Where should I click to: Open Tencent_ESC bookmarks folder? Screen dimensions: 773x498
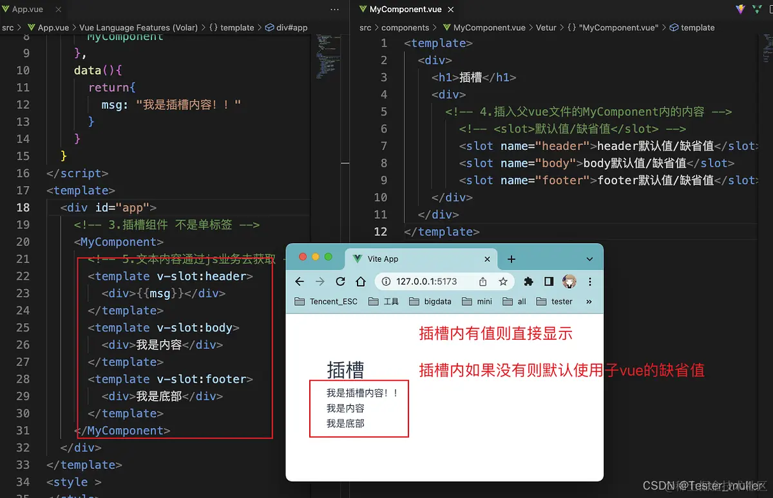pyautogui.click(x=326, y=301)
